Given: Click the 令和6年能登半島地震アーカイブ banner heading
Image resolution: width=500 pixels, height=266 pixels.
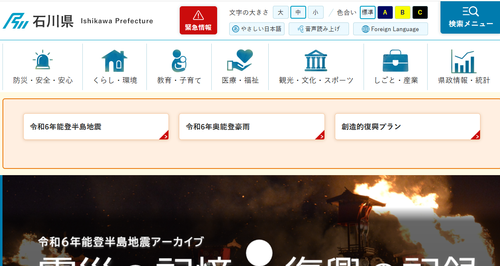Looking at the screenshot, I should (121, 241).
